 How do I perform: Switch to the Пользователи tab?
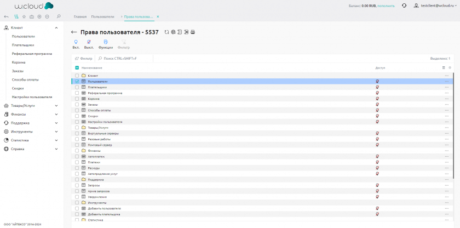point(104,17)
